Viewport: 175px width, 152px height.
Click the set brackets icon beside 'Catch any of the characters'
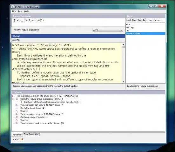(21, 102)
